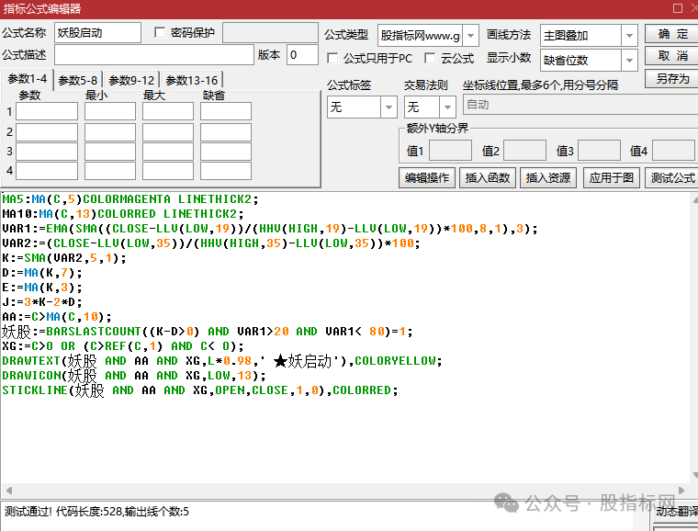Viewport: 698px width, 531px height.
Task: Click row 3 最大 field
Action: [168, 152]
